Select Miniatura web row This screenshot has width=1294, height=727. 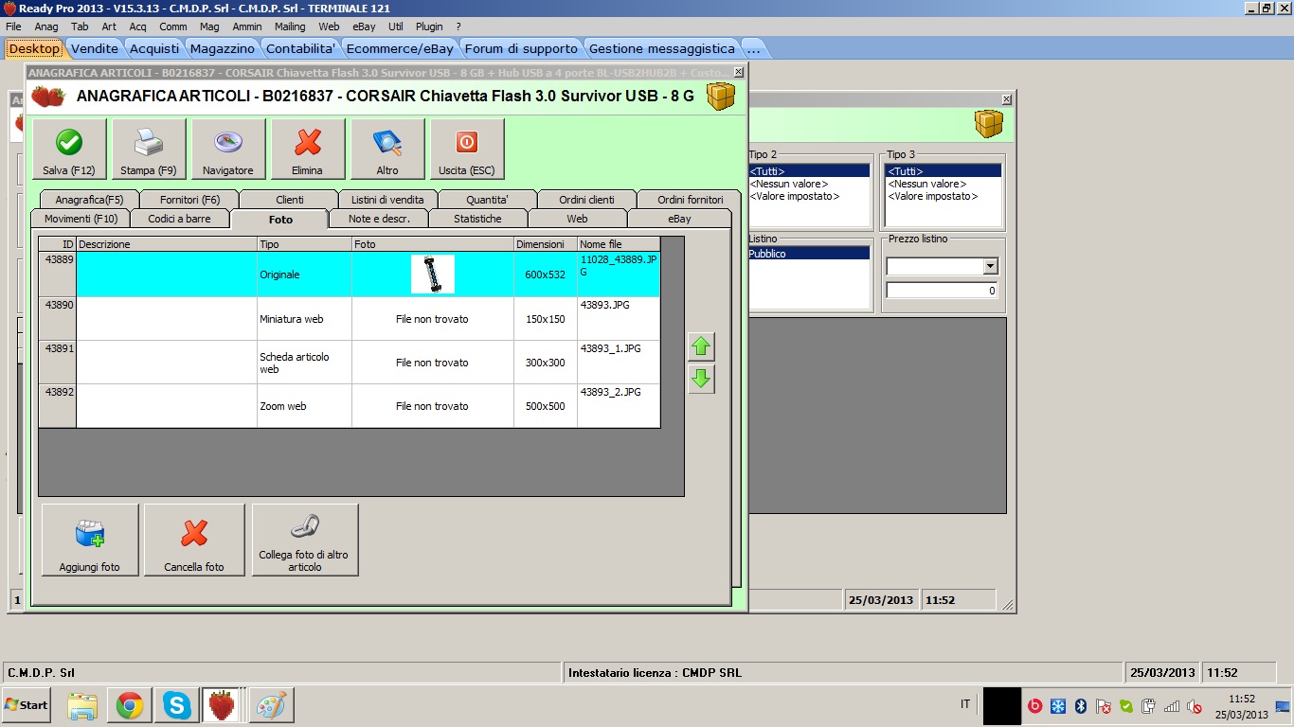tap(349, 319)
